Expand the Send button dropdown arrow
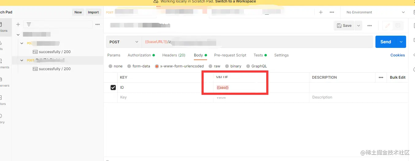The image size is (415, 161). click(401, 42)
